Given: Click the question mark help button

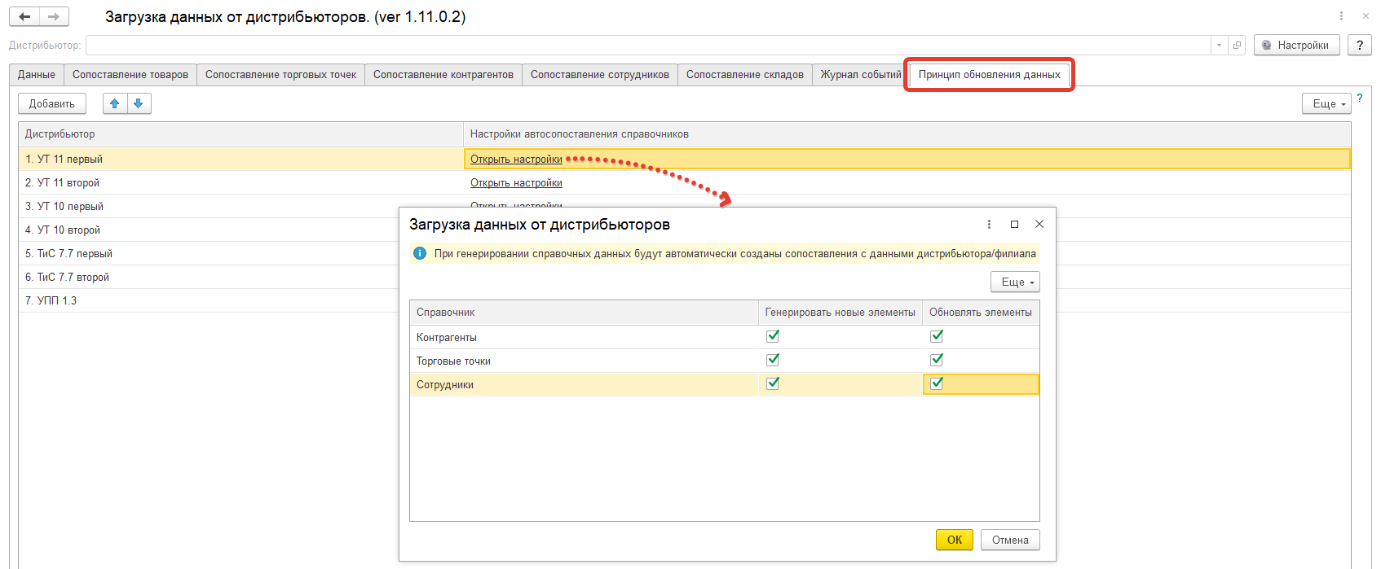Looking at the screenshot, I should point(1359,46).
